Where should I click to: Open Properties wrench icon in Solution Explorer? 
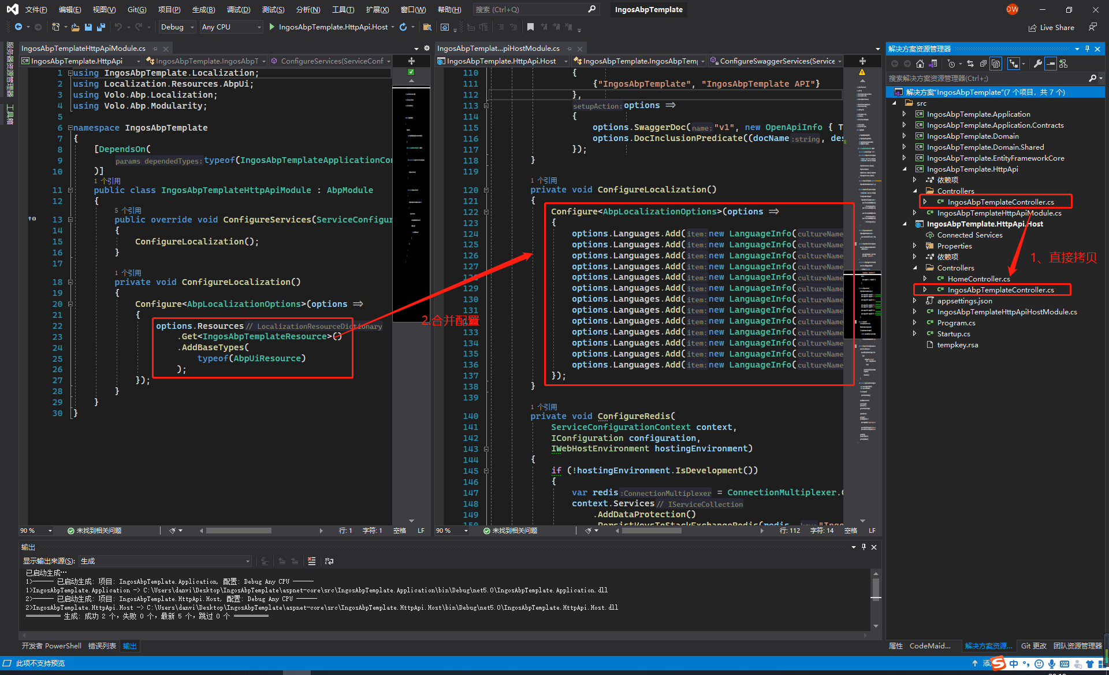[x=1038, y=64]
